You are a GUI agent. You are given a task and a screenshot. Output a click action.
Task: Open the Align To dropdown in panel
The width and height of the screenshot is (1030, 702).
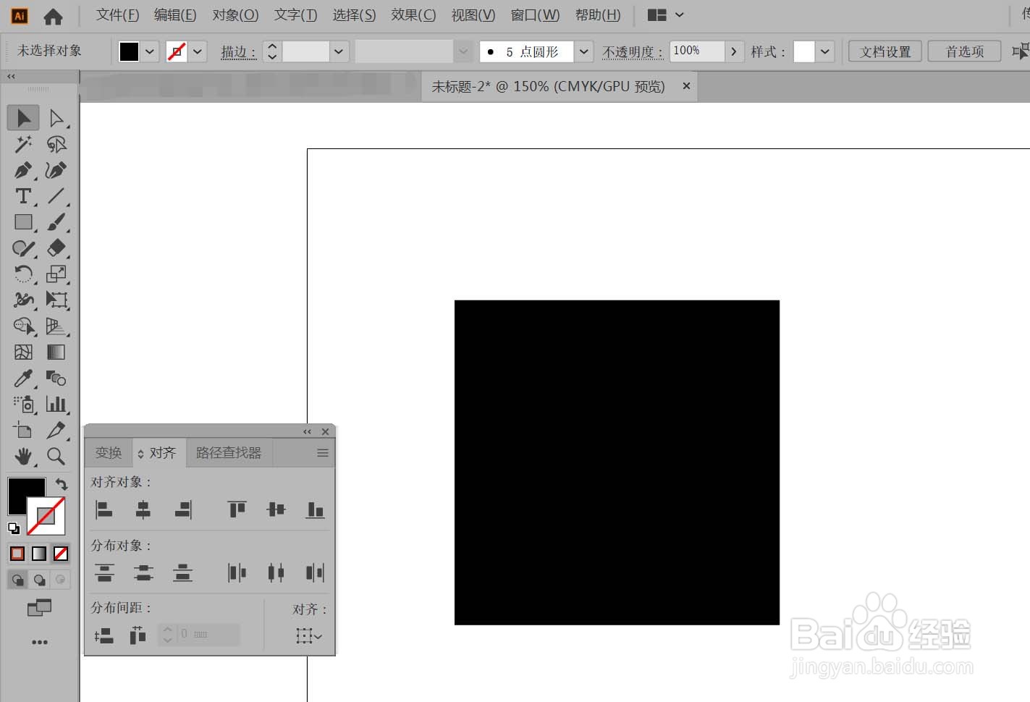click(x=308, y=636)
